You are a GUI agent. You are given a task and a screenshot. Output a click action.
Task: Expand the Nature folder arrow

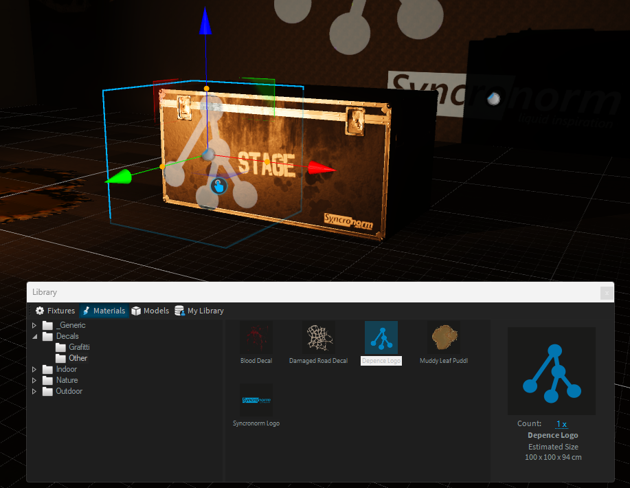click(34, 380)
